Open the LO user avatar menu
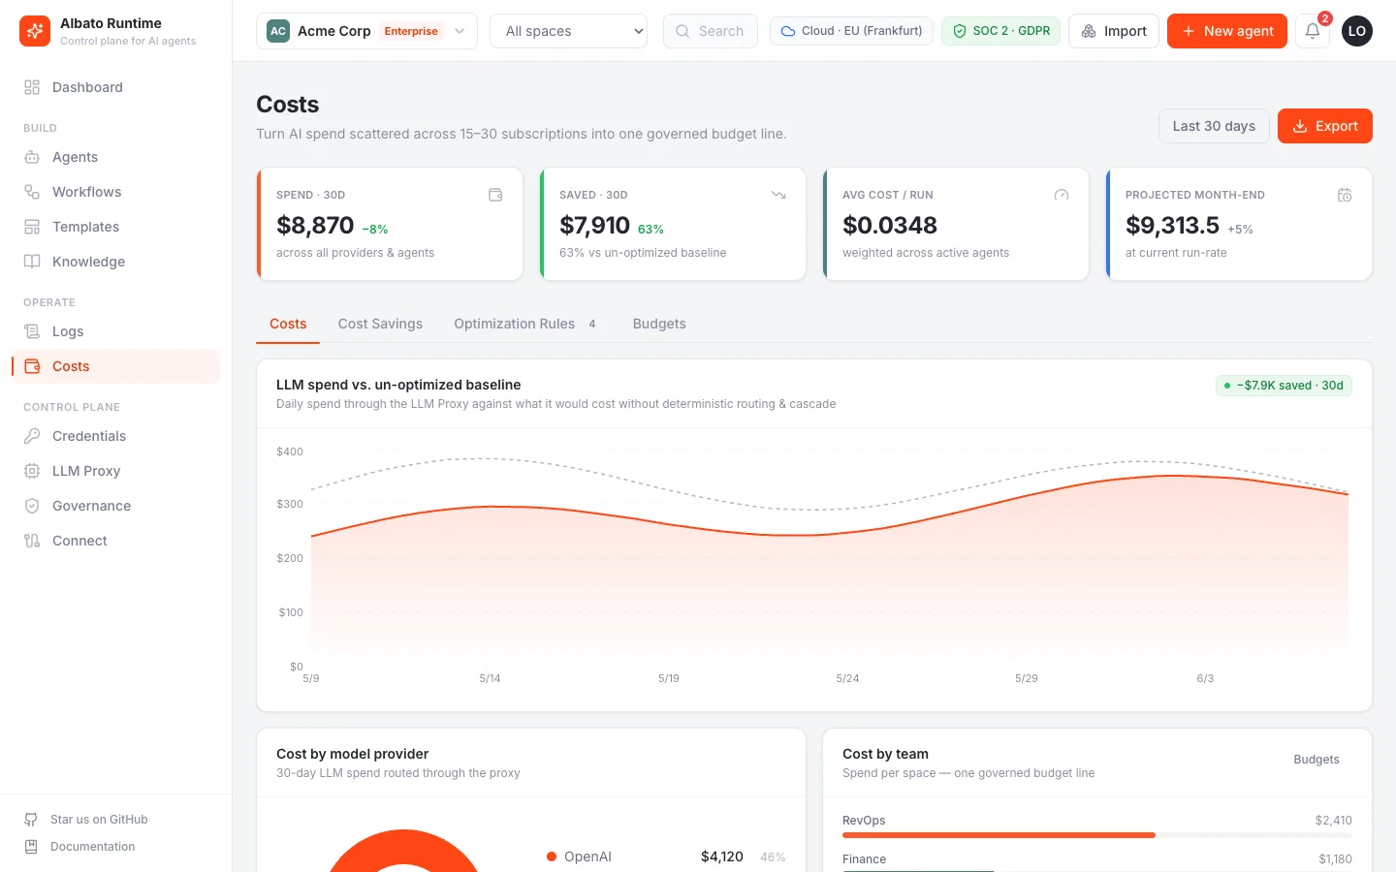This screenshot has height=872, width=1396. click(1357, 31)
